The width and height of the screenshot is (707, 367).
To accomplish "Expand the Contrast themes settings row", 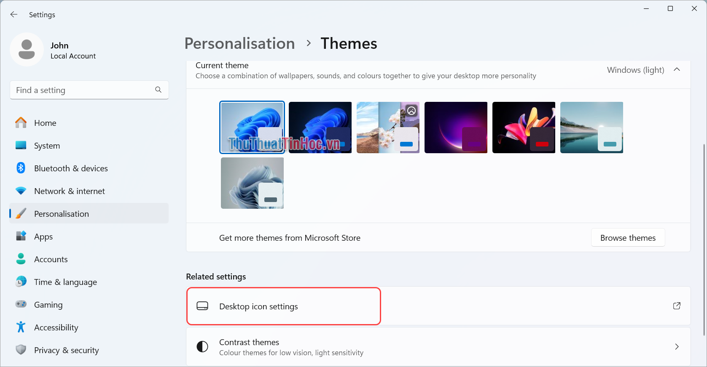I will [677, 346].
